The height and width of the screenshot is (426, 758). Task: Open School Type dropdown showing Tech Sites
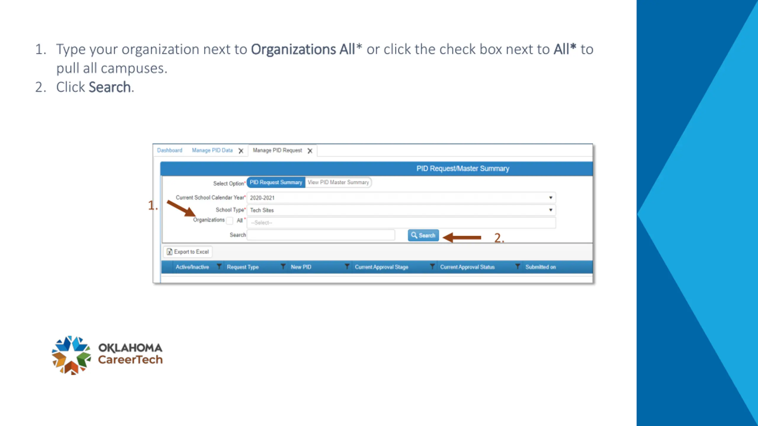click(401, 210)
